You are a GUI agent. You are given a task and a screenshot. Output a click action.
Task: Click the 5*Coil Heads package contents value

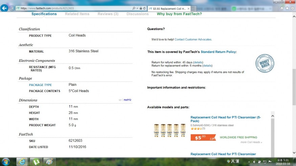(79, 91)
